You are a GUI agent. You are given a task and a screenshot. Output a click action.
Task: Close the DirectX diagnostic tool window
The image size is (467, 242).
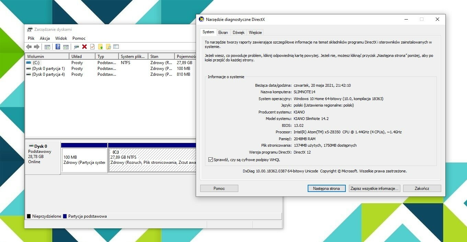437,20
